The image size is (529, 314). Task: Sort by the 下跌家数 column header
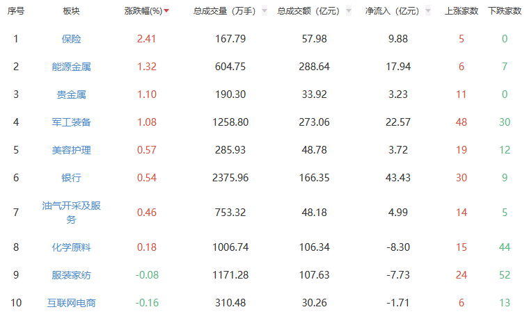(505, 11)
